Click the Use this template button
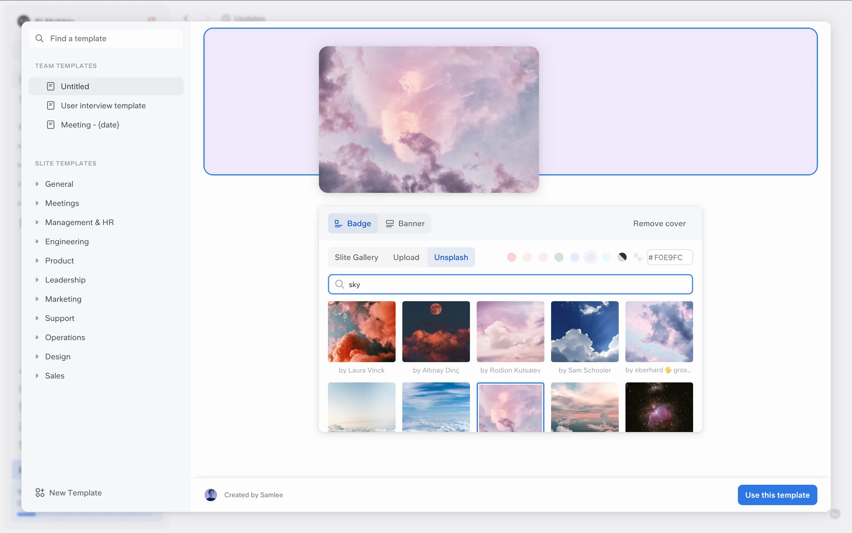 (x=777, y=495)
